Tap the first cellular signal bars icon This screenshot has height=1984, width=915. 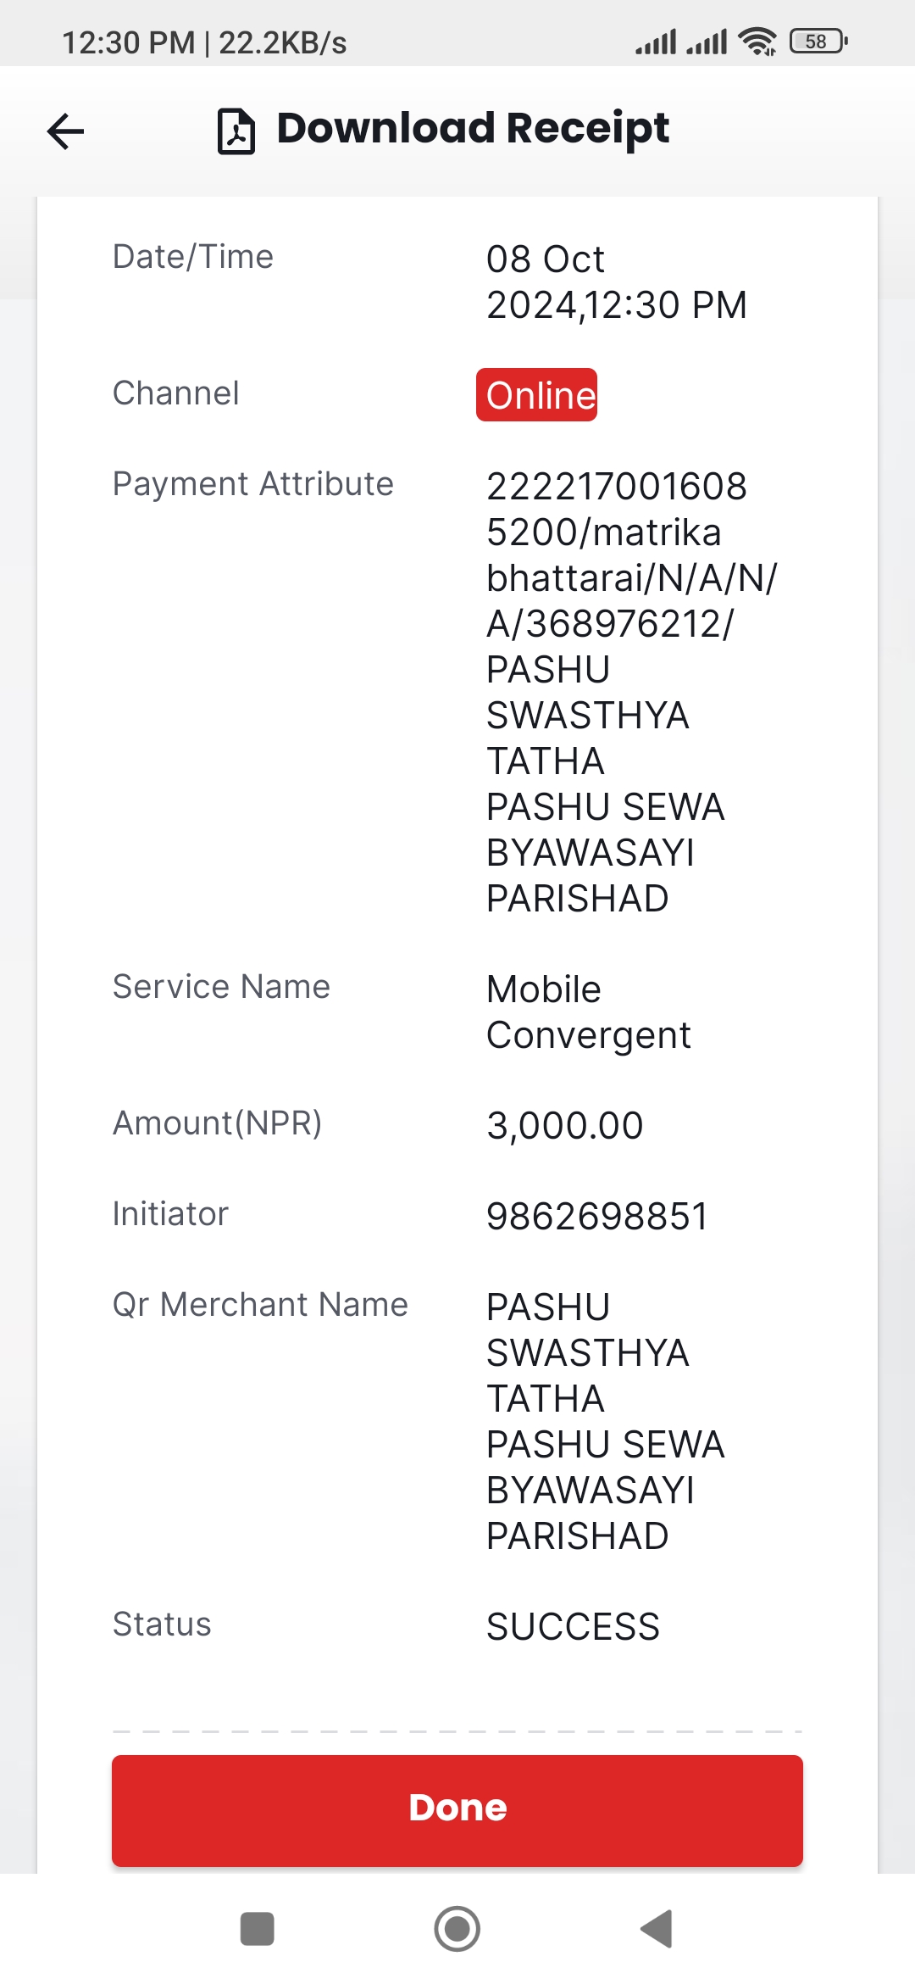[657, 42]
